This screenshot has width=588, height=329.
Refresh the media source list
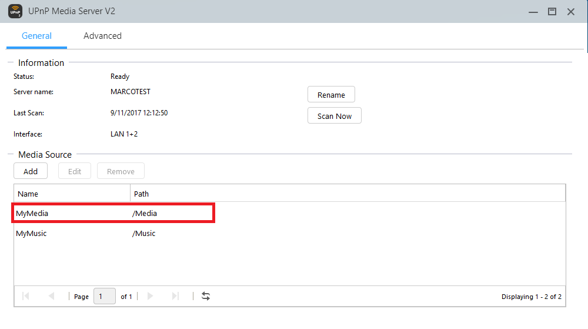[206, 297]
